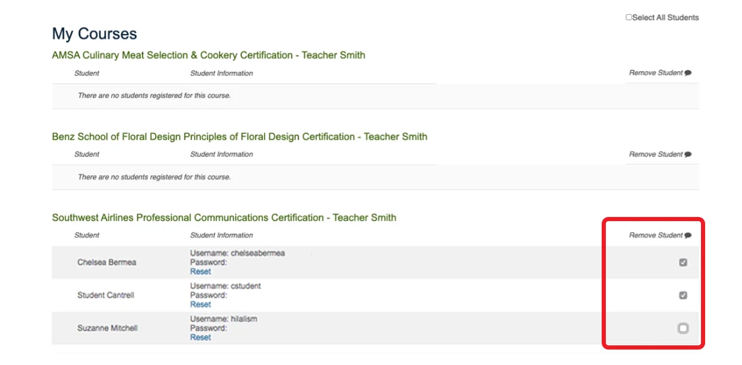Reset password for hilalism
The width and height of the screenshot is (742, 365).
(200, 337)
